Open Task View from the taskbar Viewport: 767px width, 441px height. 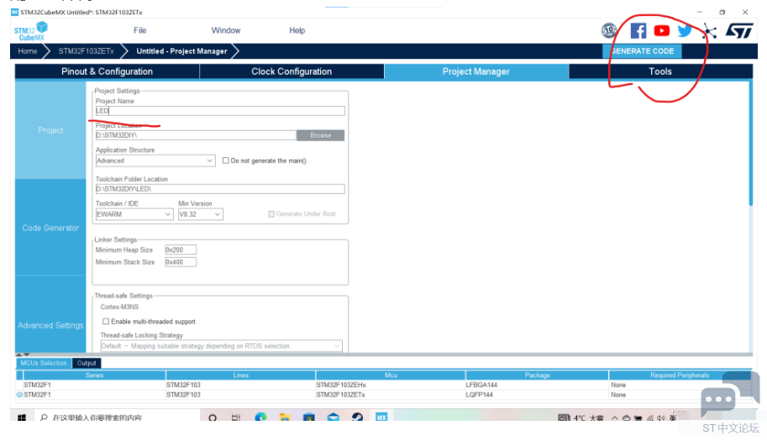[236, 417]
